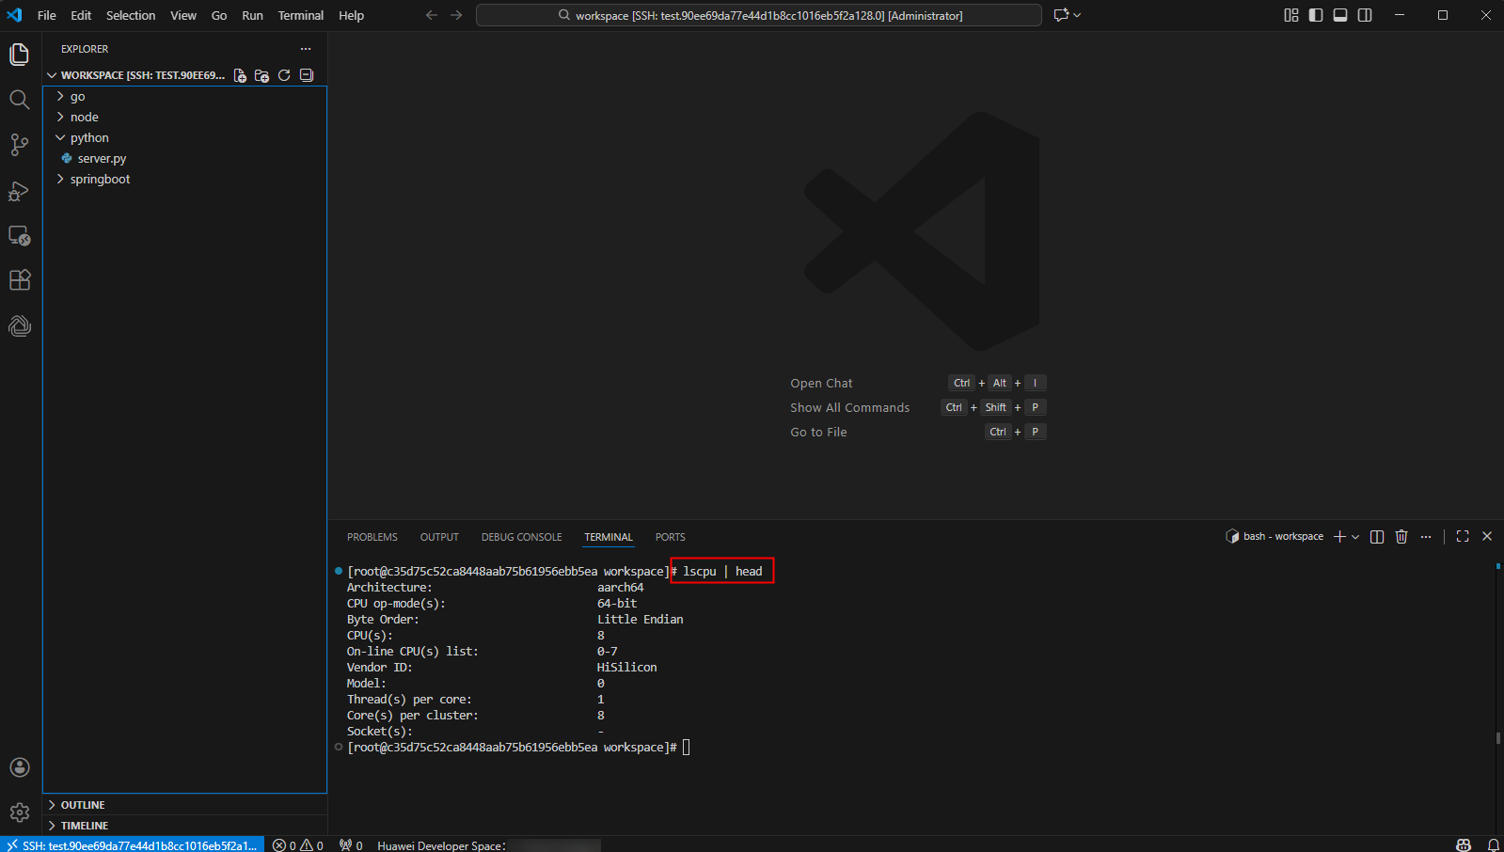Image resolution: width=1504 pixels, height=852 pixels.
Task: Toggle bottom Panel visibility
Action: 1340,15
